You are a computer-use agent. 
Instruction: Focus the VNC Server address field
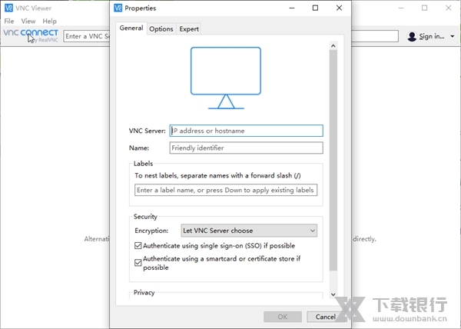(x=246, y=131)
